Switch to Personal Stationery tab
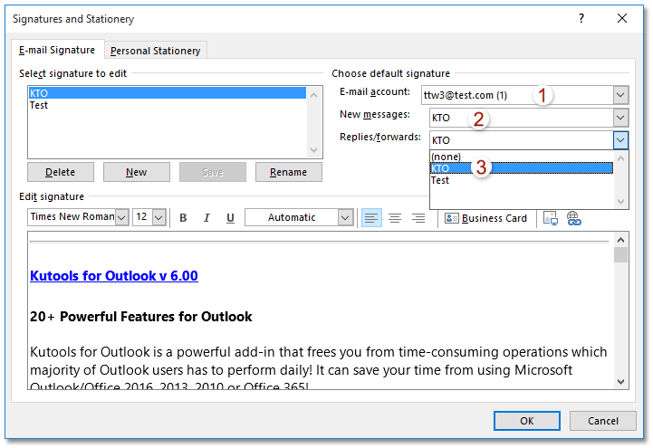This screenshot has width=653, height=448. pyautogui.click(x=155, y=51)
